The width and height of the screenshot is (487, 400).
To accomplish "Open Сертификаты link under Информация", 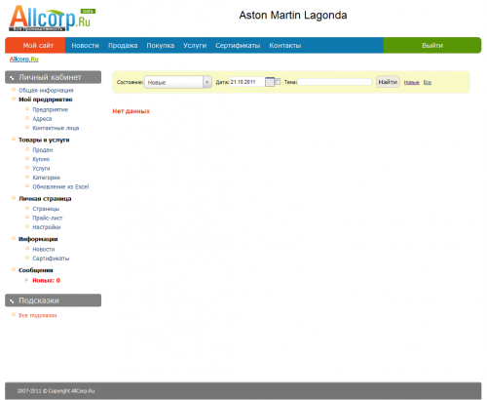I will click(51, 259).
